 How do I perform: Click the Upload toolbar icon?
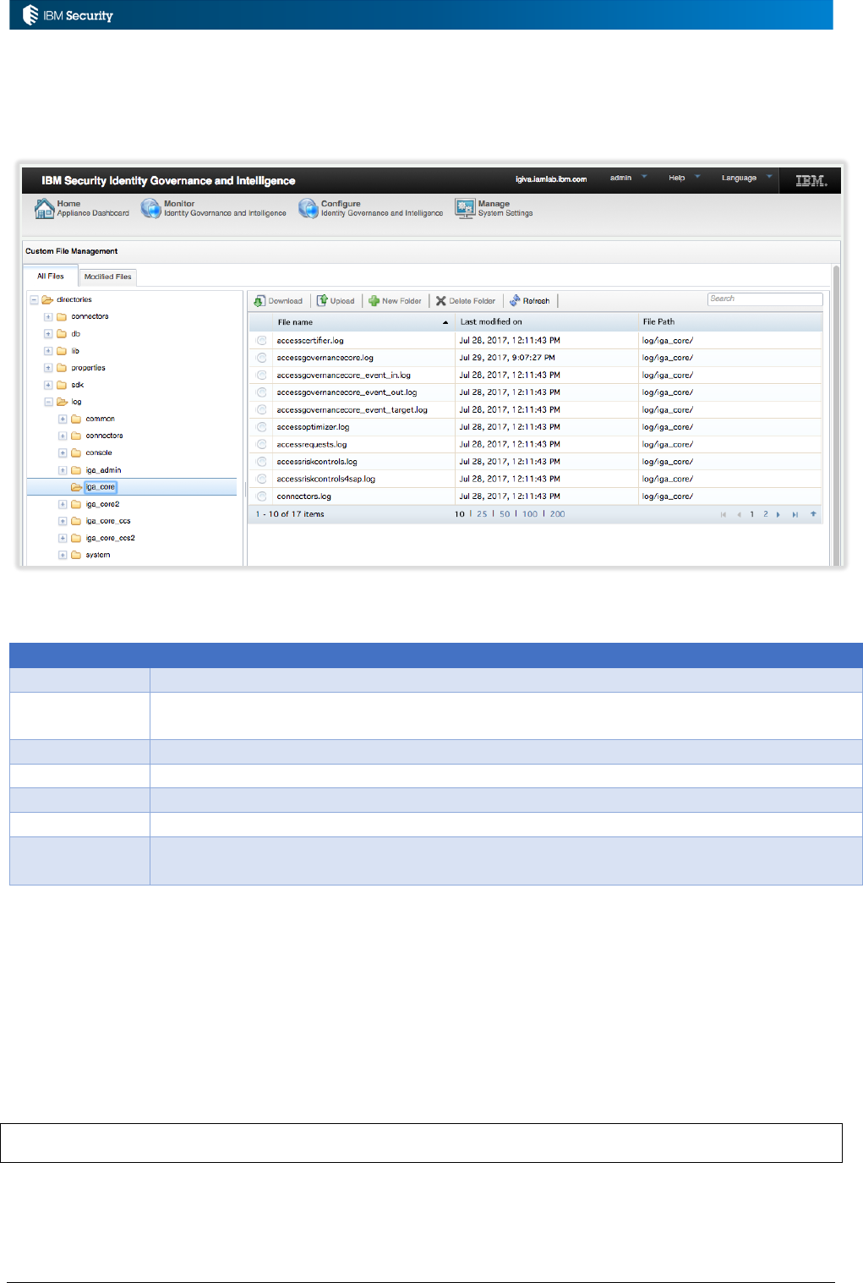point(322,300)
